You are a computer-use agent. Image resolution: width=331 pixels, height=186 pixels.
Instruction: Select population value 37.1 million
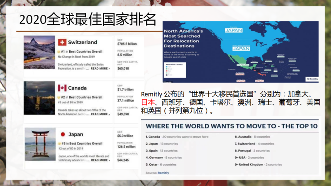125,101
